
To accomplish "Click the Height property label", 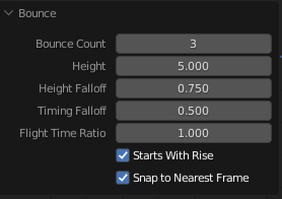I will pyautogui.click(x=89, y=66).
